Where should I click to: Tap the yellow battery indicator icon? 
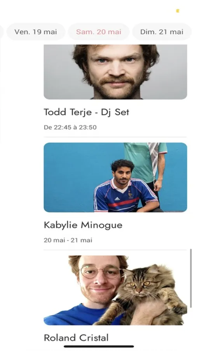pyautogui.click(x=178, y=11)
